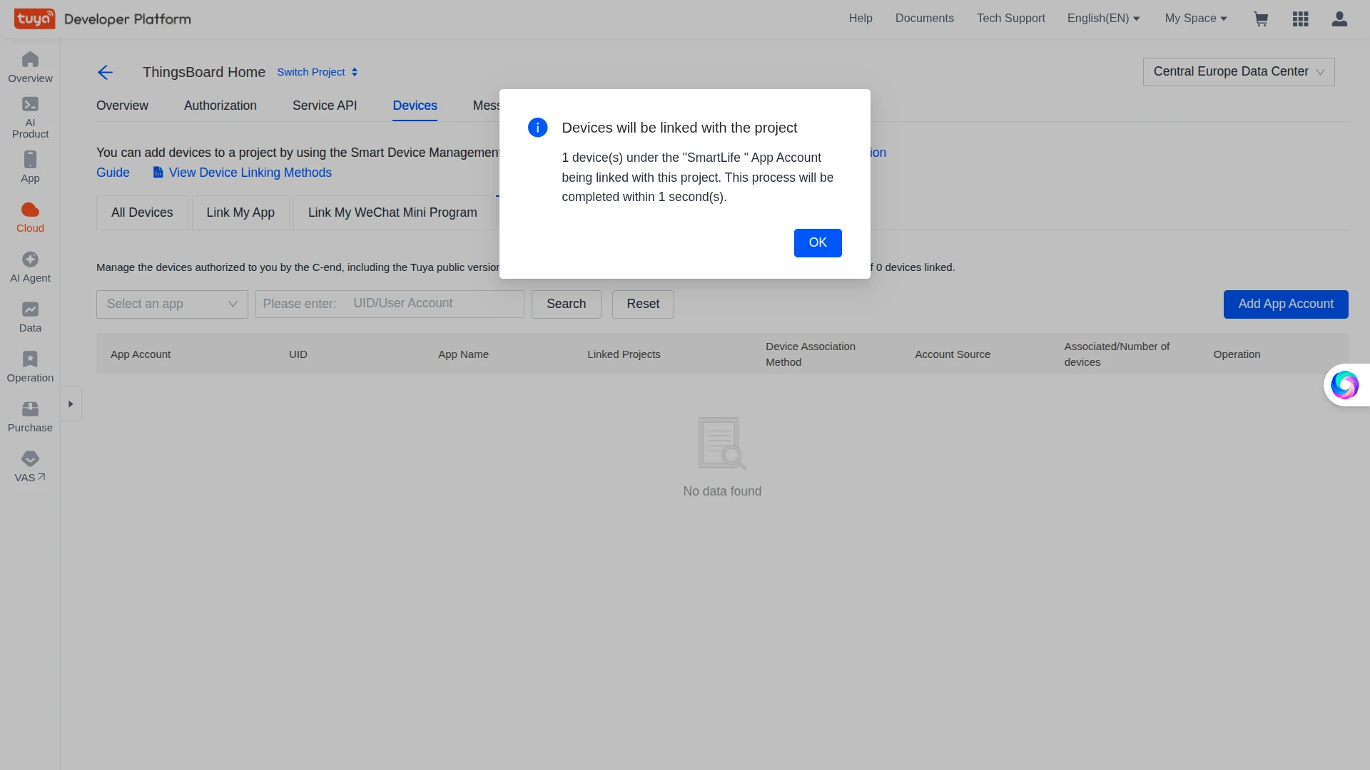Viewport: 1370px width, 770px height.
Task: Open the Data sidebar section
Action: click(30, 317)
